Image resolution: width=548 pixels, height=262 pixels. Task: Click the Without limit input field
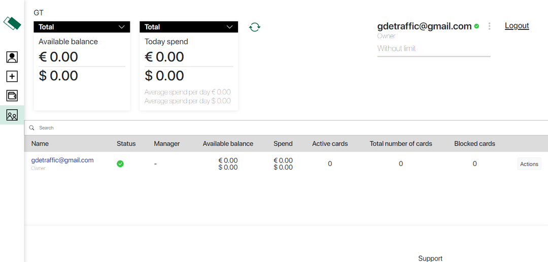[433, 49]
